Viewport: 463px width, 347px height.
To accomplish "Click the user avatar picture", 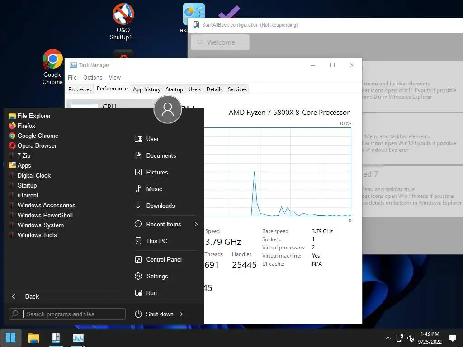I will (x=167, y=109).
